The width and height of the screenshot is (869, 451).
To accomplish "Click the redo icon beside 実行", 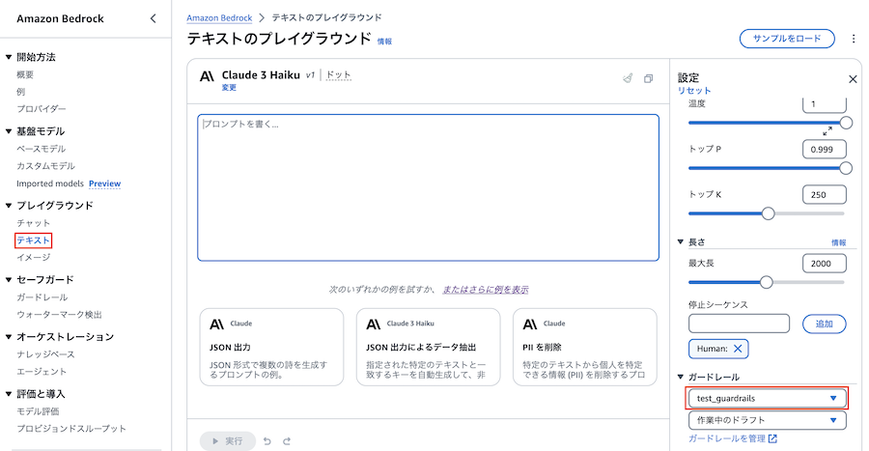I will coord(287,441).
